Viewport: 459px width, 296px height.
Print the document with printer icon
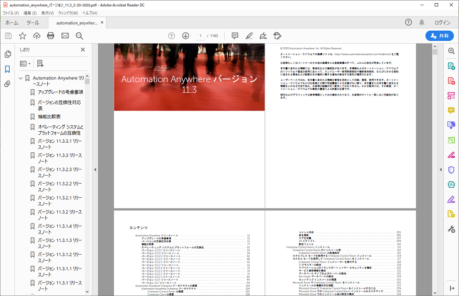pyautogui.click(x=50, y=36)
